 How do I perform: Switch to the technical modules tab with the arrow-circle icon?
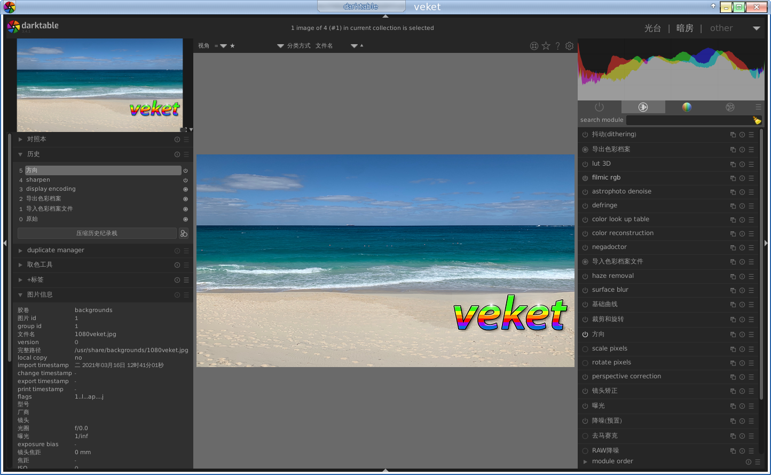(x=643, y=107)
